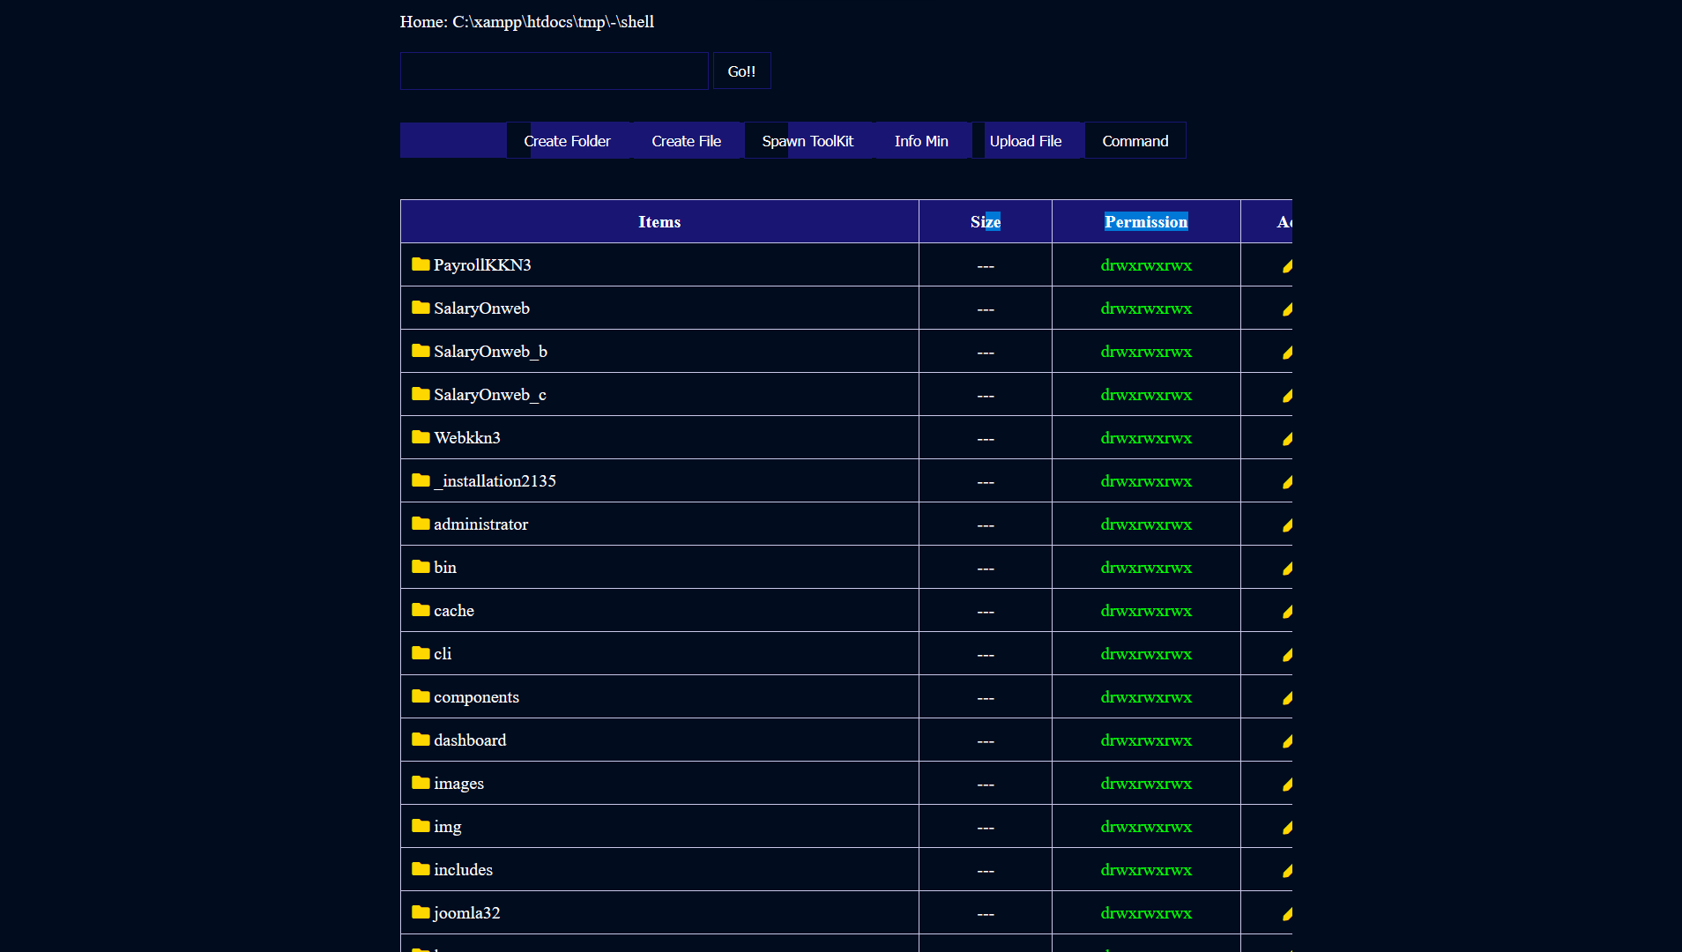Click the components folder icon

click(420, 696)
